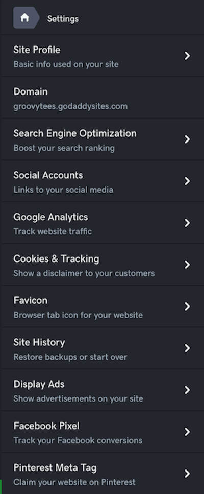The height and width of the screenshot is (494, 204).
Task: Expand Display Ads chevron
Action: coord(187,390)
